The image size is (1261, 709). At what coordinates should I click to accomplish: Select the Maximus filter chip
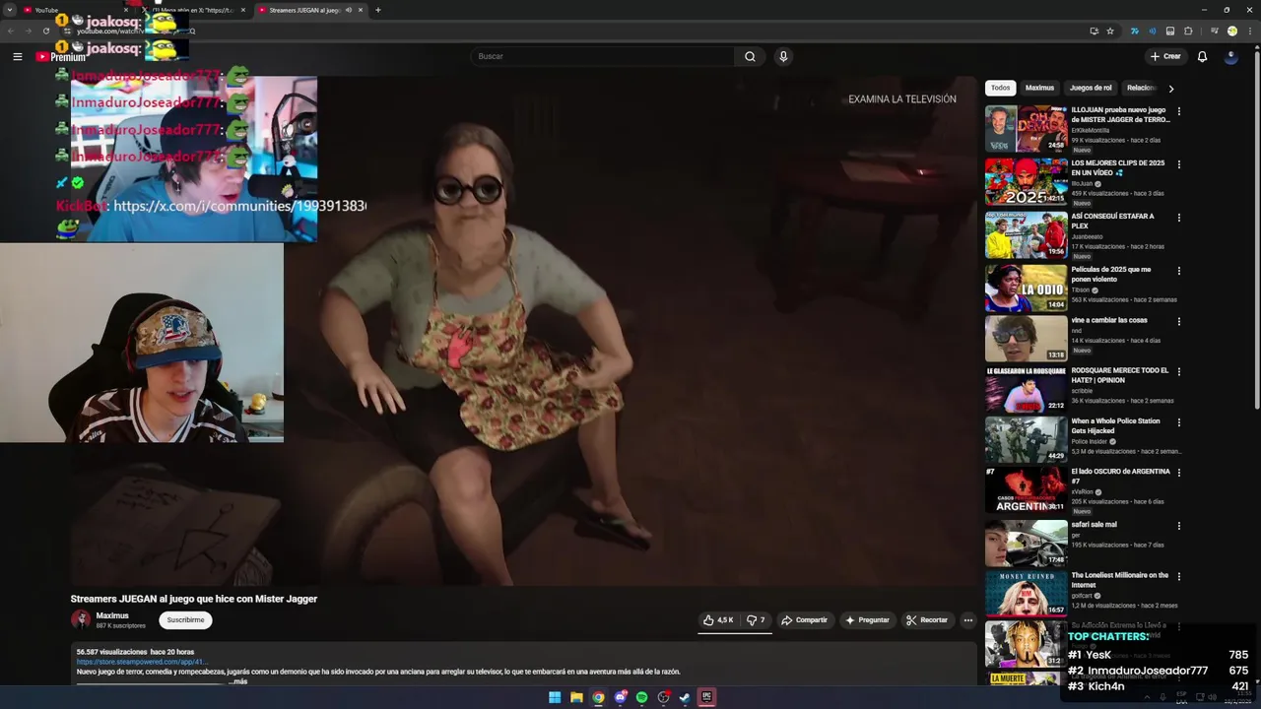pos(1039,88)
